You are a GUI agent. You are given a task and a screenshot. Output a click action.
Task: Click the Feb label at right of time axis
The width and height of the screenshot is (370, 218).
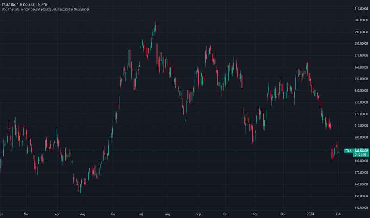338,214
